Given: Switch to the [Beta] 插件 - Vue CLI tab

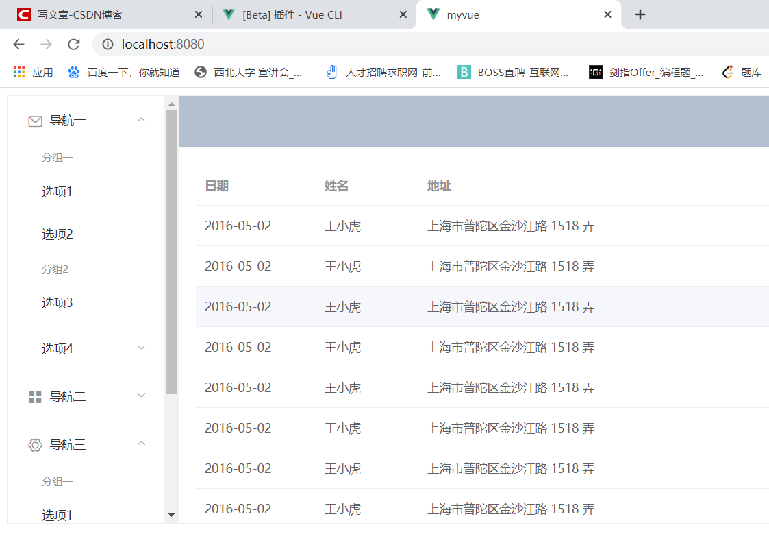Looking at the screenshot, I should (314, 14).
